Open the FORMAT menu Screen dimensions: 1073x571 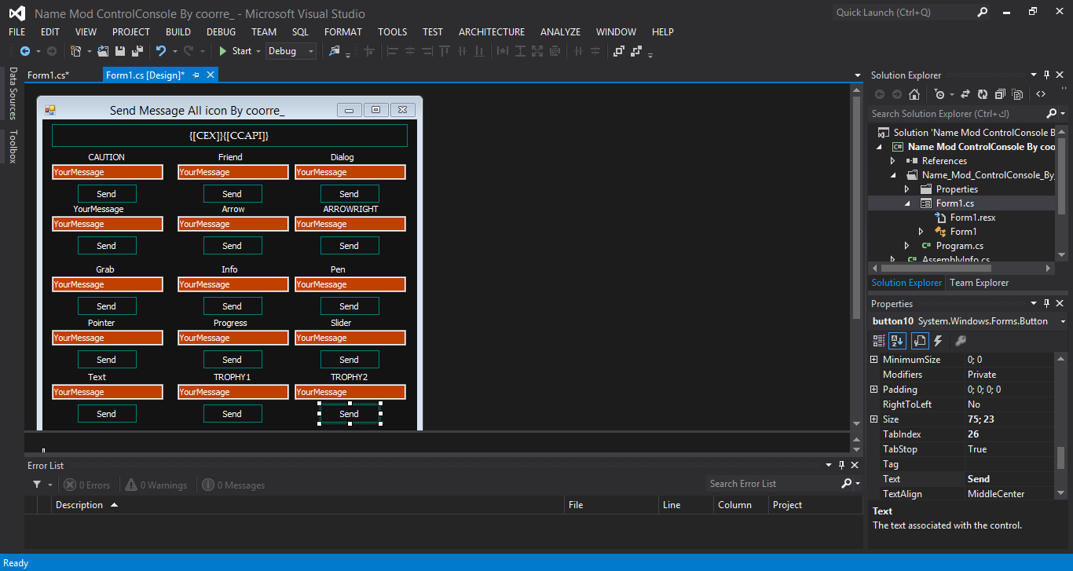click(343, 32)
